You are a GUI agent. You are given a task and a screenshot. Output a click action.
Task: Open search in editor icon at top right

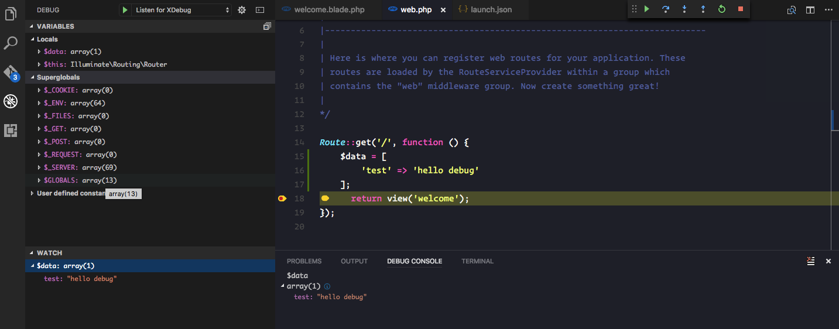[792, 10]
